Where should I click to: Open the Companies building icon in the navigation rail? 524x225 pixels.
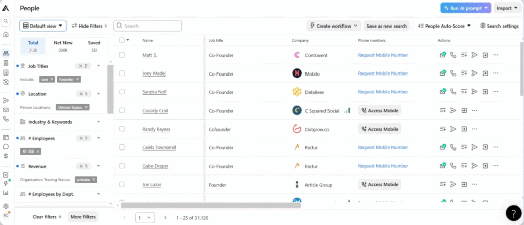click(6, 63)
